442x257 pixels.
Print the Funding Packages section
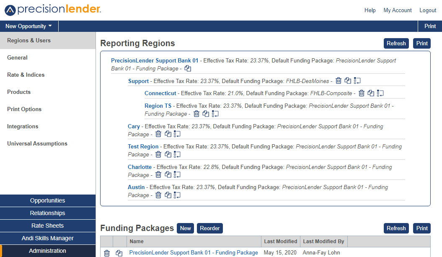point(422,228)
